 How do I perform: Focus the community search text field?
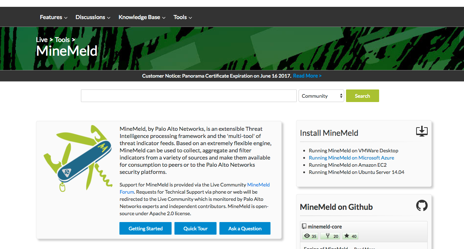pyautogui.click(x=188, y=96)
